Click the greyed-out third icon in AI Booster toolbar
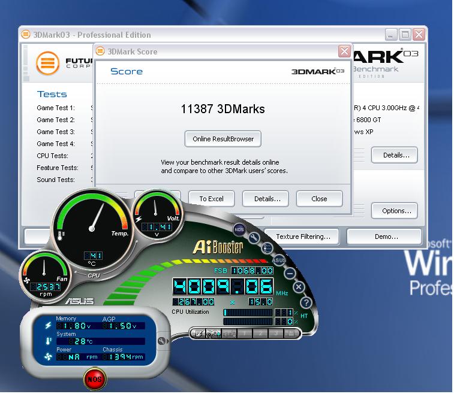 (x=229, y=334)
